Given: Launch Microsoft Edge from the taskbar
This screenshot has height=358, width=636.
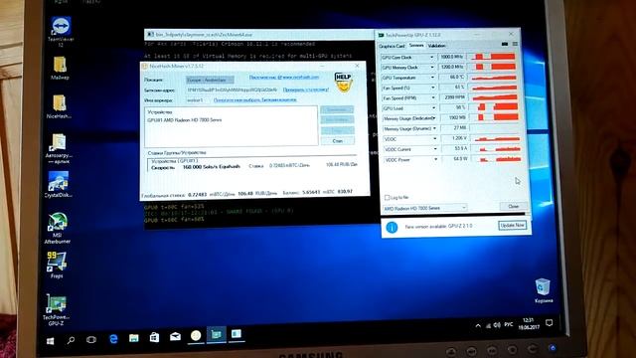Looking at the screenshot, I should (x=113, y=338).
